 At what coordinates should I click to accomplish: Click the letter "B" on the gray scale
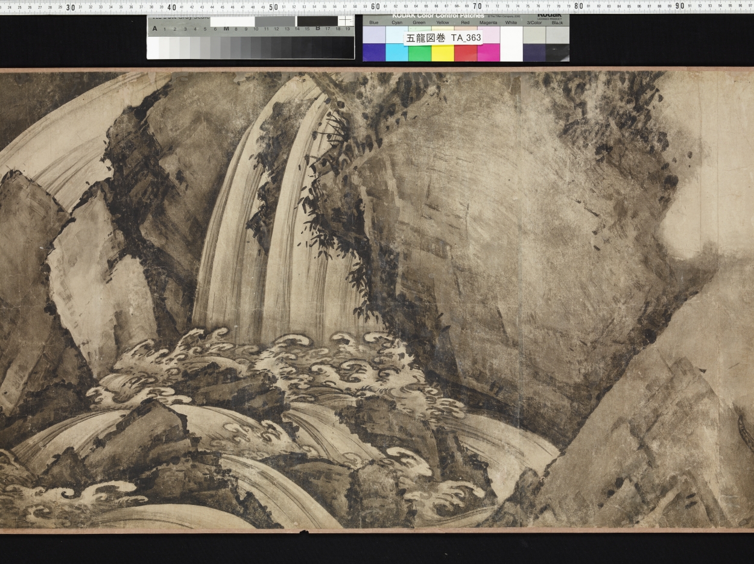[317, 28]
